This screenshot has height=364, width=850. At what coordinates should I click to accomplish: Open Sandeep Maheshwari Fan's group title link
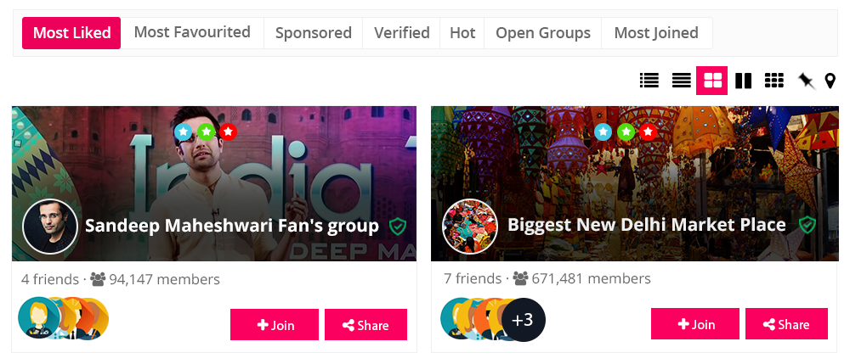pos(232,226)
